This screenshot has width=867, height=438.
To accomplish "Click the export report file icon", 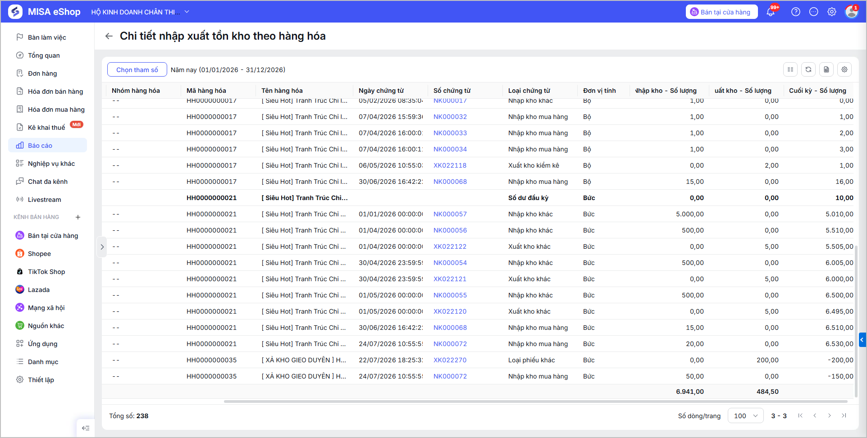I will coord(826,69).
